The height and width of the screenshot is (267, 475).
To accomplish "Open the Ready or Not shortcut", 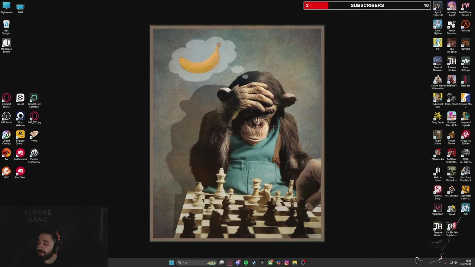I will pyautogui.click(x=452, y=99).
